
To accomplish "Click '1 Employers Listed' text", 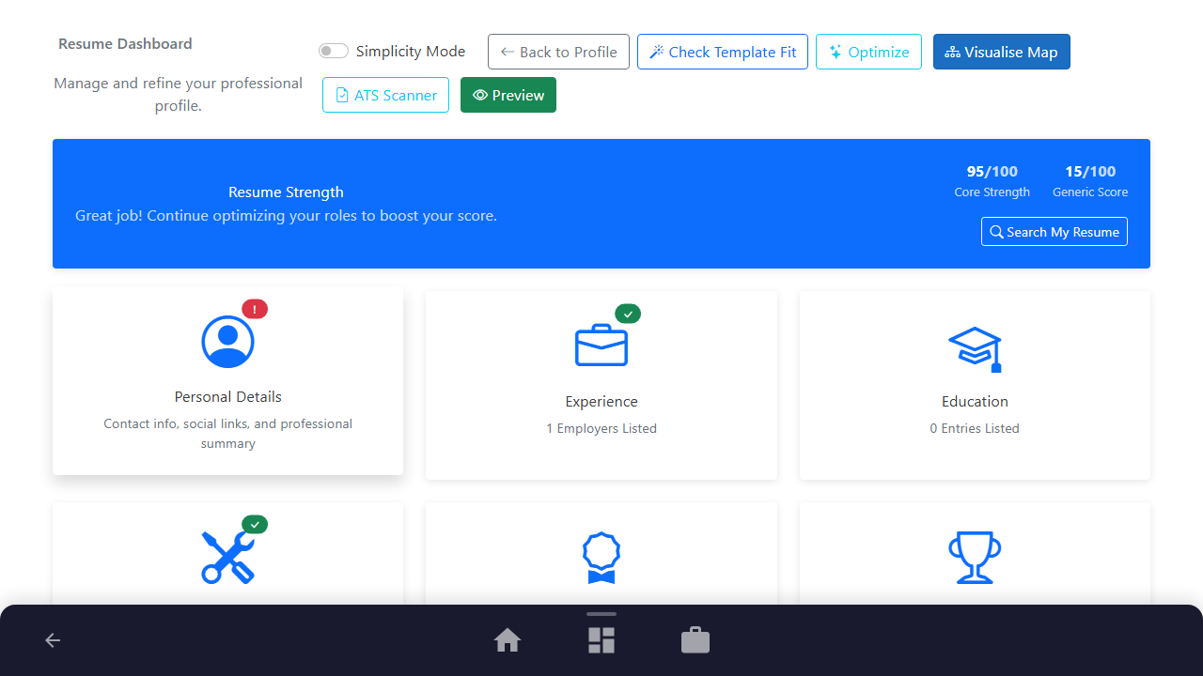I will [601, 428].
